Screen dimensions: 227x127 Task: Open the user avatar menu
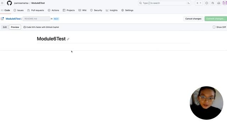tap(225, 3)
